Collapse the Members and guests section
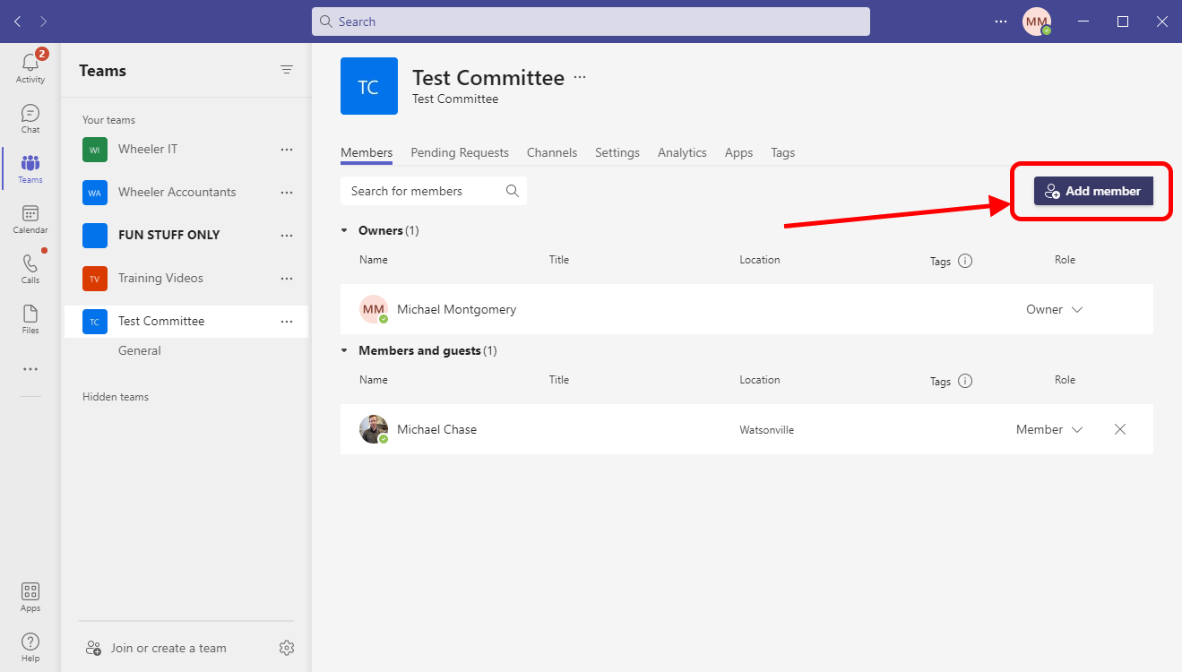The width and height of the screenshot is (1182, 672). 344,350
